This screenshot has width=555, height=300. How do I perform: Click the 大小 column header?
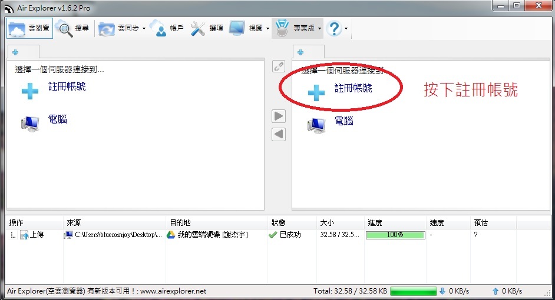coord(341,222)
